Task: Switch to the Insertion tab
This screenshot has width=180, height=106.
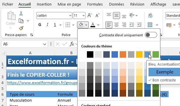Action: pyautogui.click(x=44, y=4)
